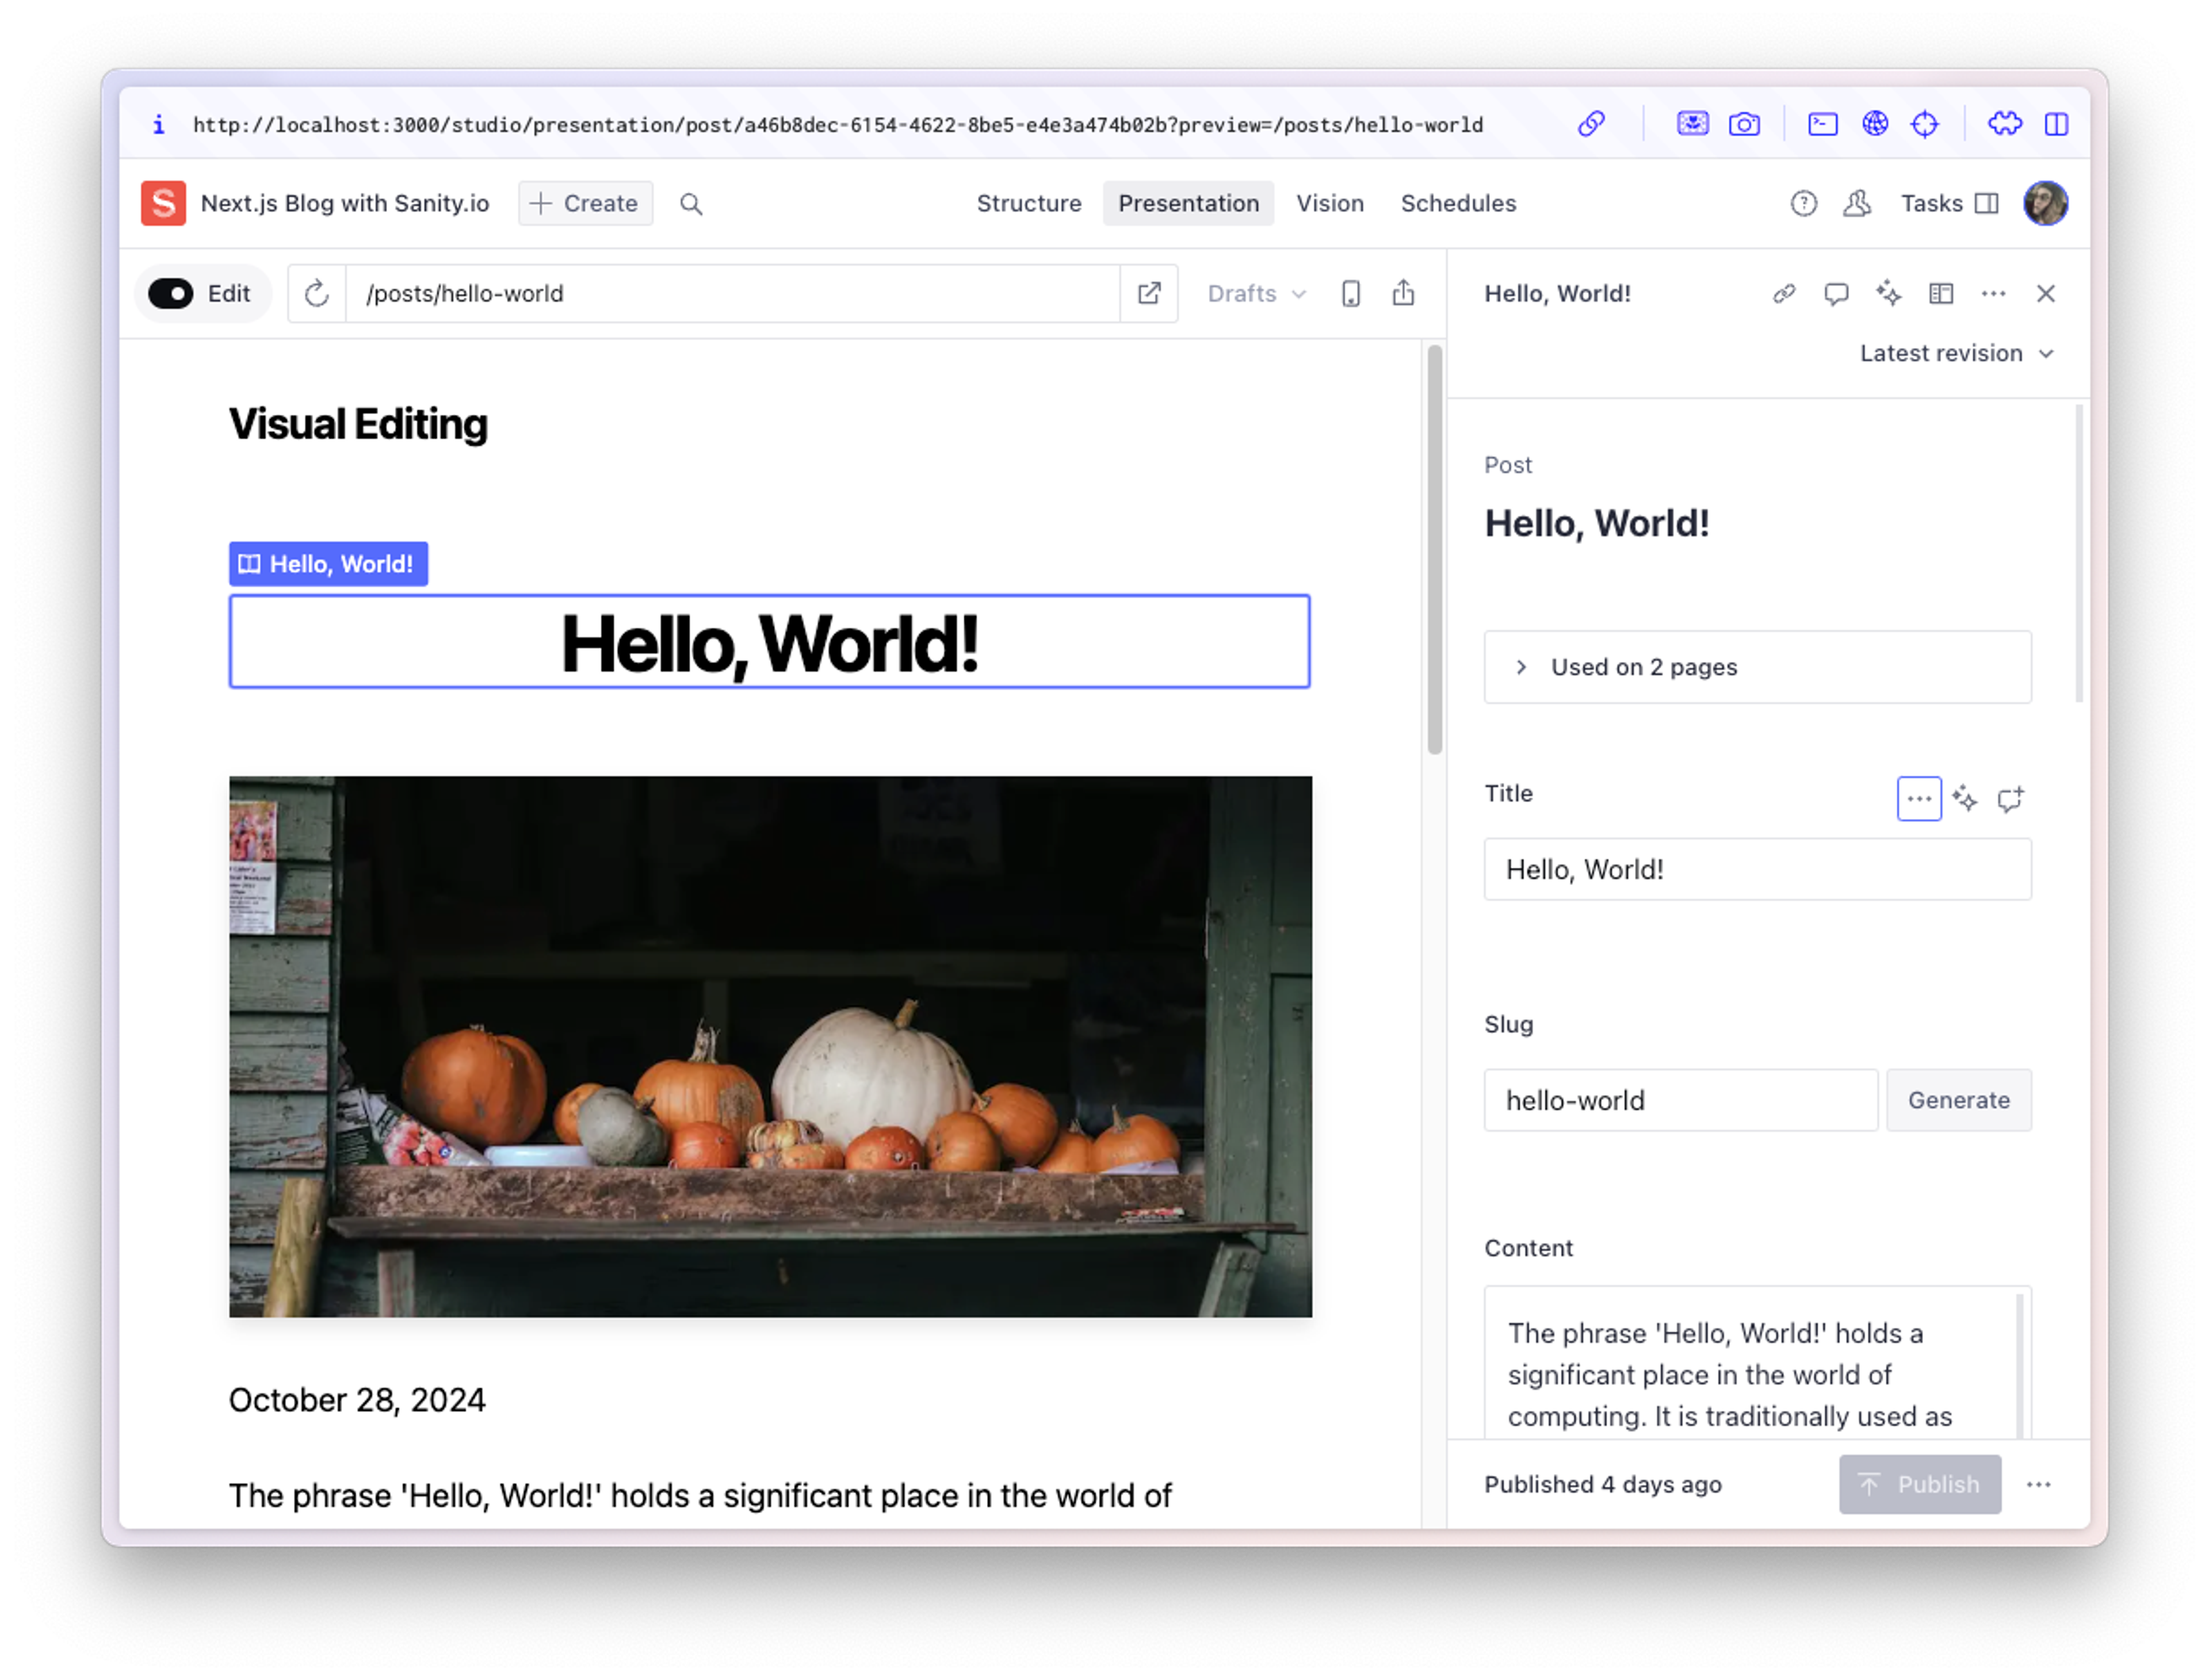Open AI Assist sparkle icon in header

click(1888, 293)
